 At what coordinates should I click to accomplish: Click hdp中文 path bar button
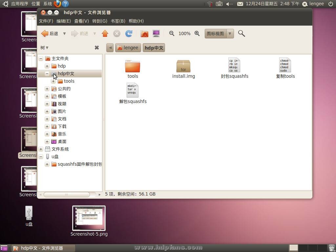(x=154, y=48)
